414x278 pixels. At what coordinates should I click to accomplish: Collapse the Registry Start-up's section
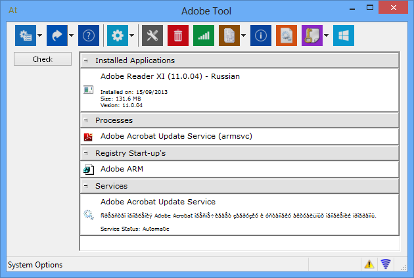pyautogui.click(x=86, y=153)
